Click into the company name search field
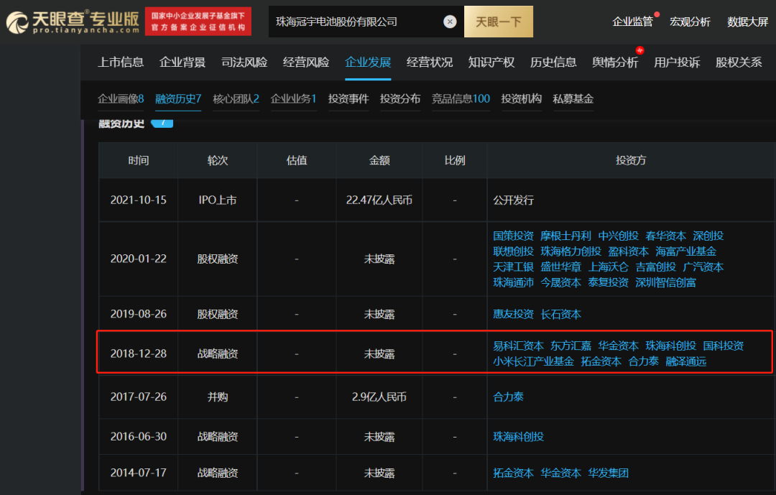Viewport: 776px width, 495px height. pyautogui.click(x=356, y=22)
